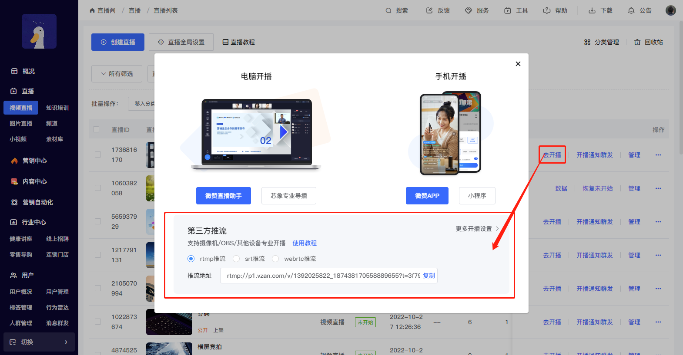Expand the 切换 switcher at sidebar bottom
The image size is (683, 355).
39,342
